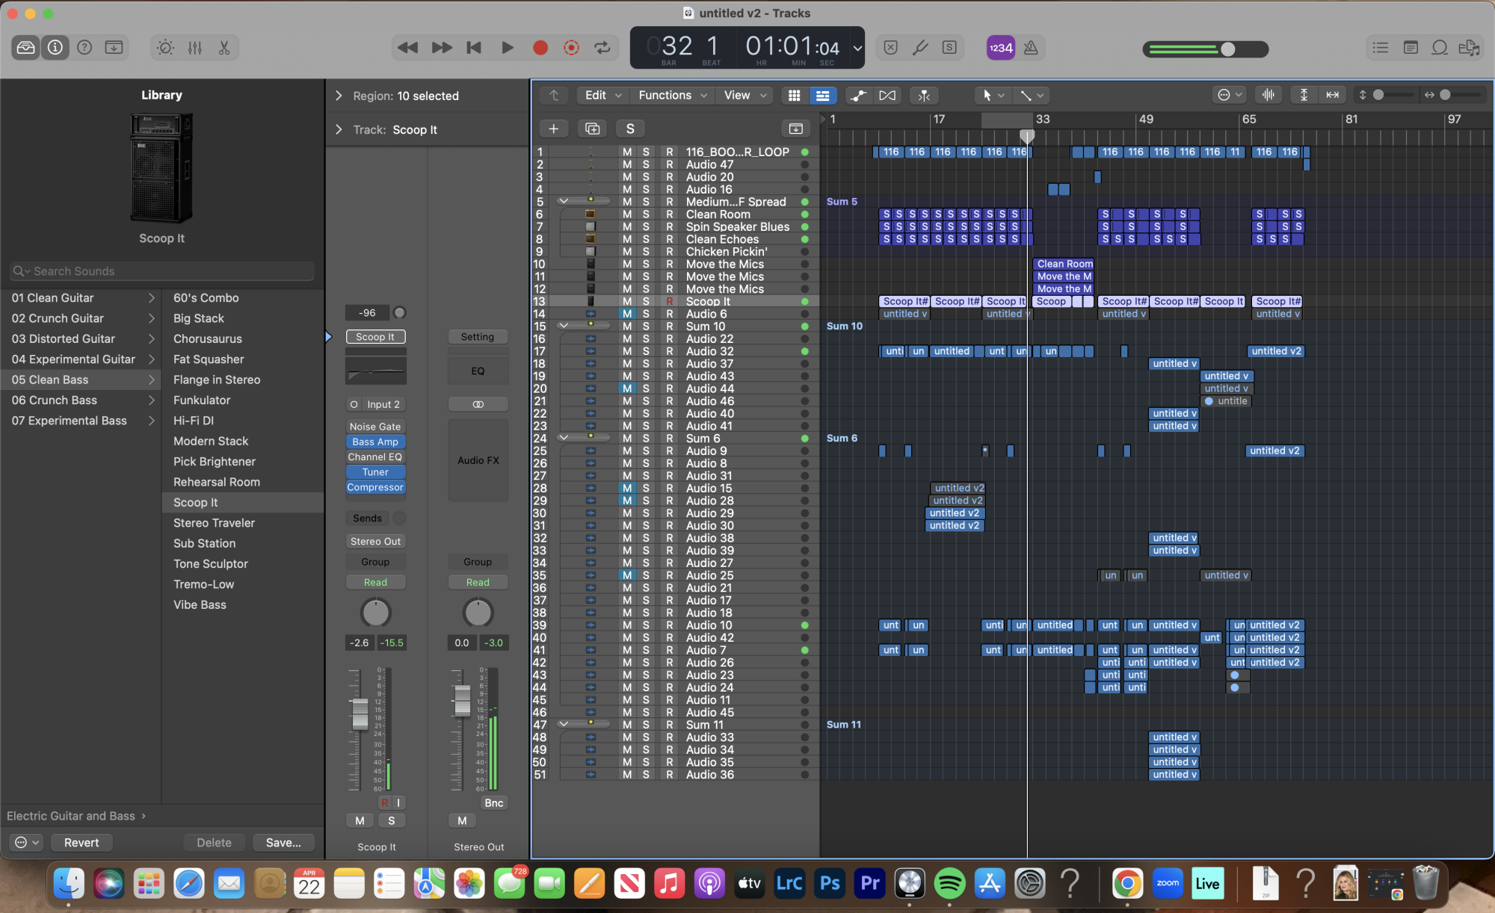Open the tuner fork icon
The image size is (1495, 913).
920,48
